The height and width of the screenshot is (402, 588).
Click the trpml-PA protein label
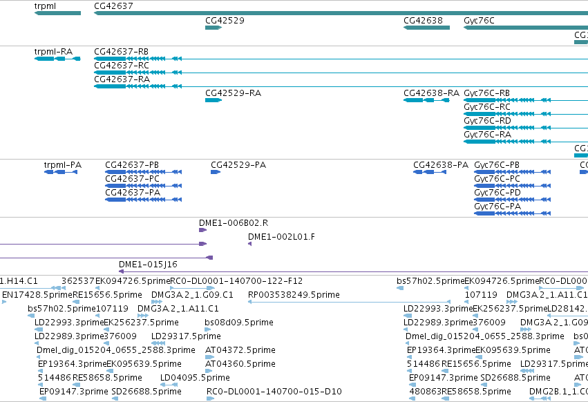click(63, 165)
